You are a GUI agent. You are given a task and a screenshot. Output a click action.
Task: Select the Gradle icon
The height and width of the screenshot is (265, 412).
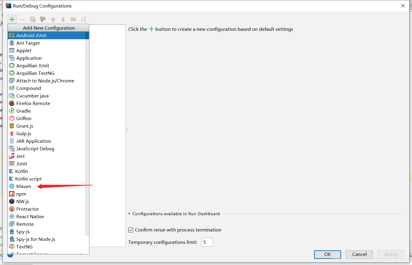tap(12, 111)
